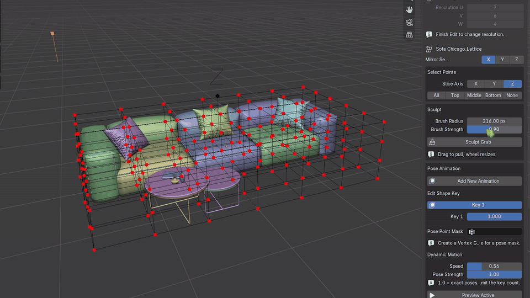Adjust the Speed slider
530x298 pixels.
click(494, 266)
